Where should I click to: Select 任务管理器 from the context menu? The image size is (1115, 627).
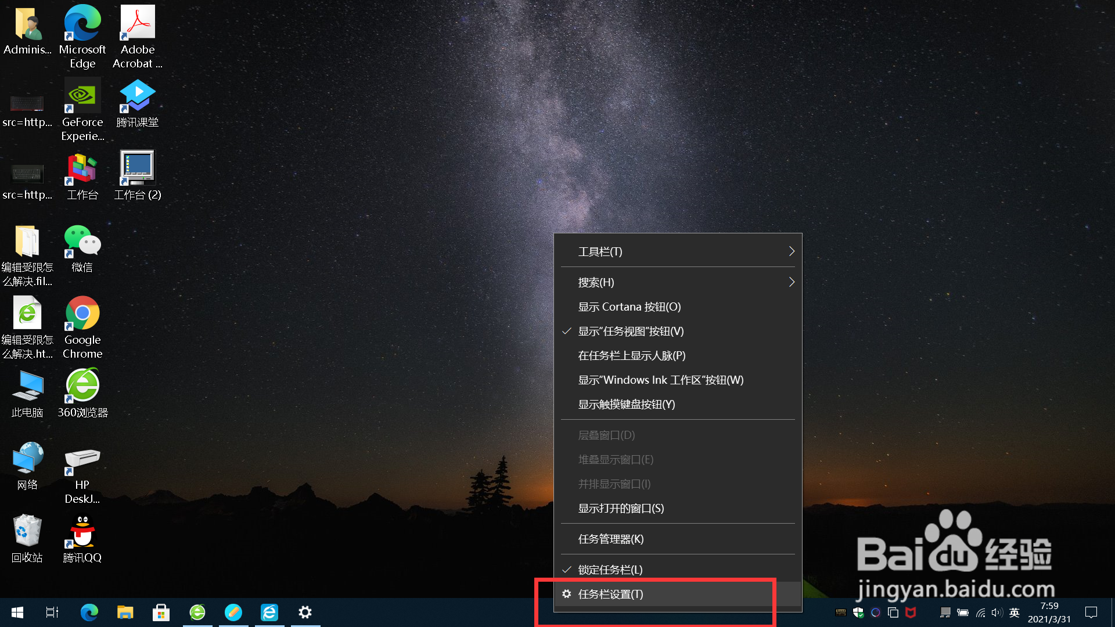[610, 539]
